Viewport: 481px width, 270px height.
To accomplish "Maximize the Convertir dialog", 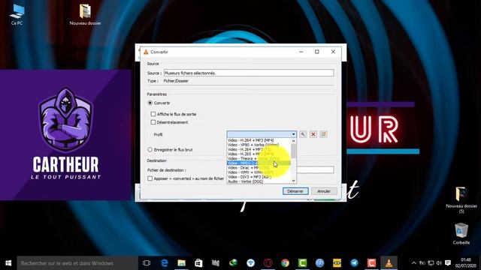I will coord(317,52).
